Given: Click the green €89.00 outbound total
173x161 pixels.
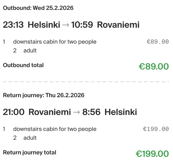Looking at the screenshot, I should tap(154, 66).
